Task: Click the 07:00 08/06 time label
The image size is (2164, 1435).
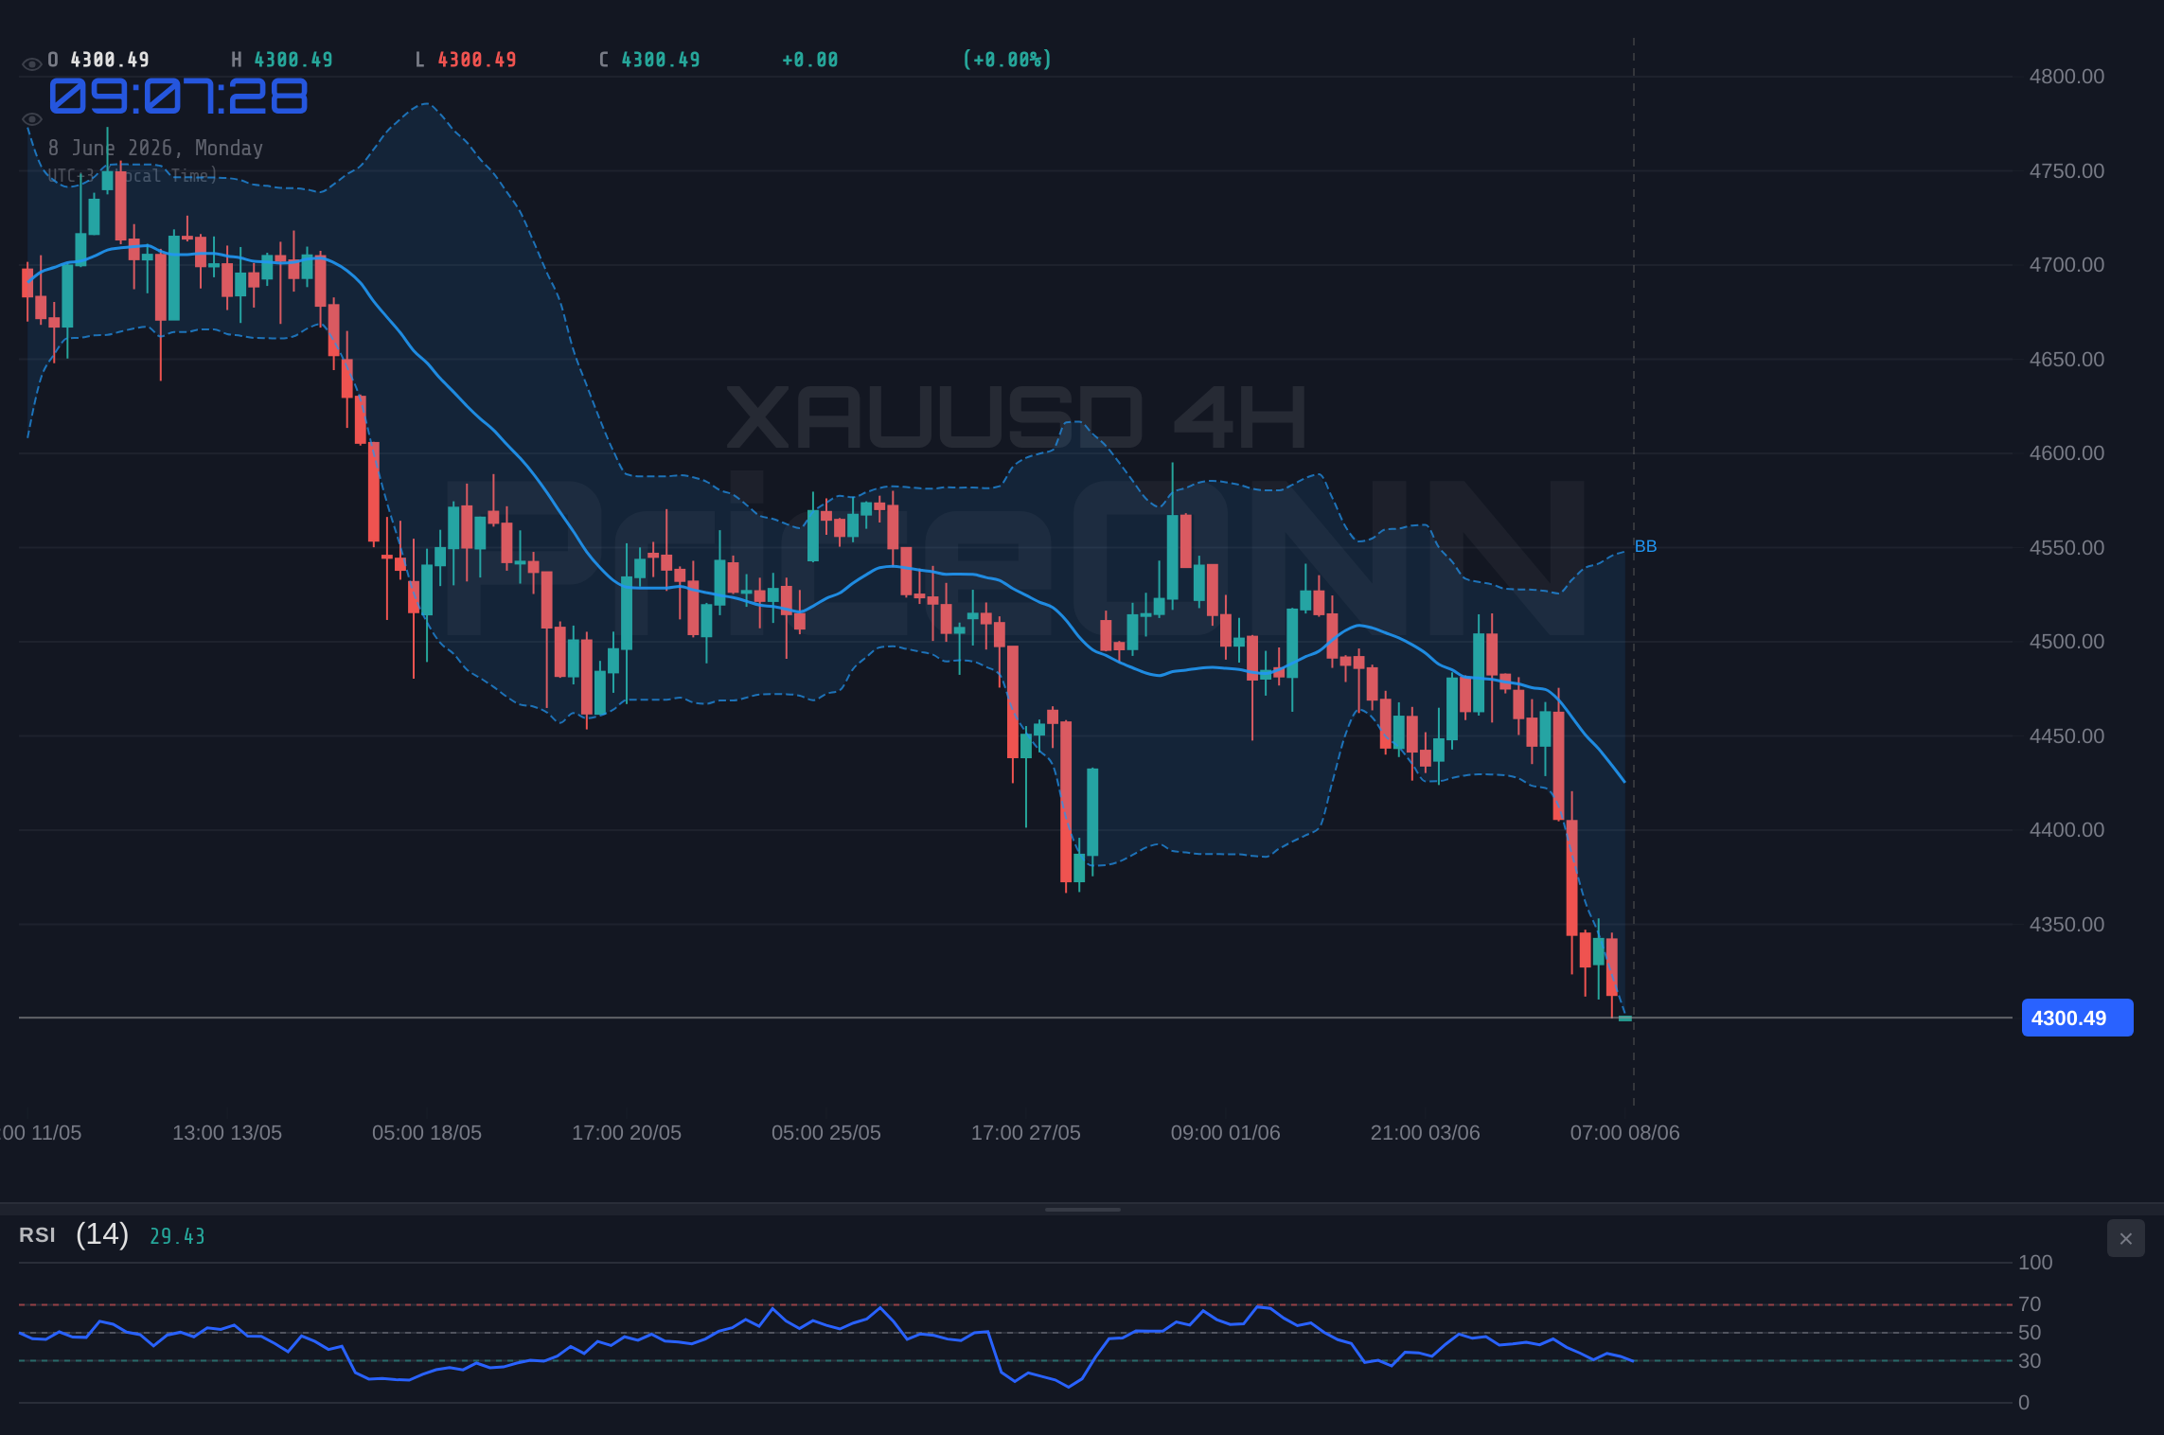Action: click(x=1625, y=1133)
